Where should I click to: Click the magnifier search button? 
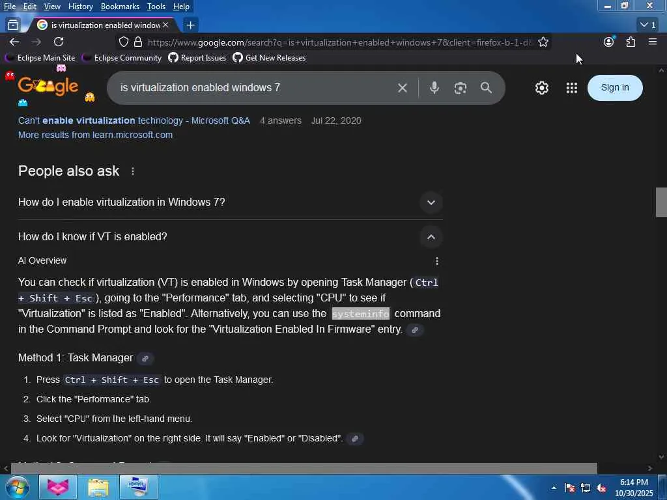pos(486,88)
